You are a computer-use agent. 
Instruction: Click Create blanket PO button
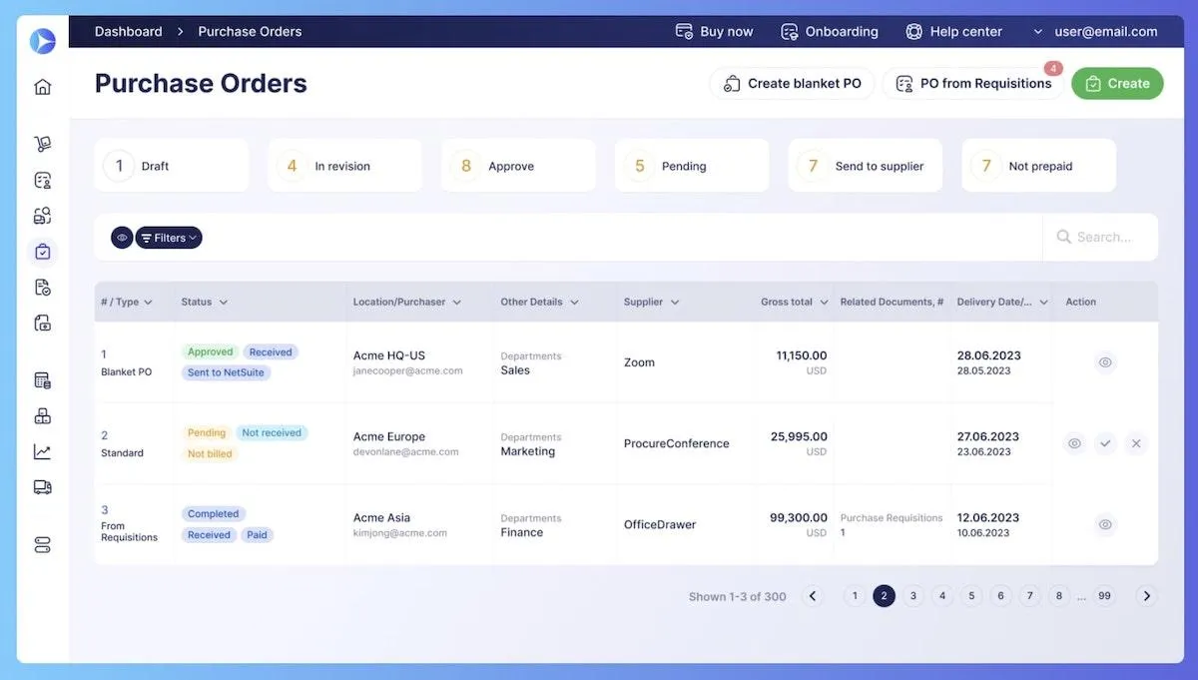[x=793, y=84]
